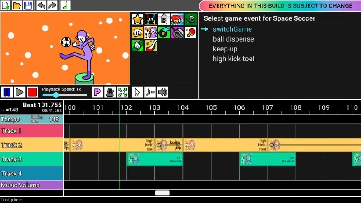The width and height of the screenshot is (361, 203).
Task: Select the DJ School turntable game icon
Action: (x=164, y=32)
